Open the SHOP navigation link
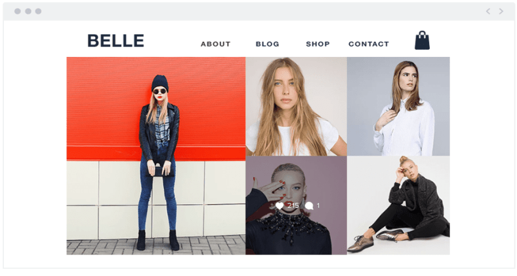This screenshot has width=517, height=276. click(318, 44)
